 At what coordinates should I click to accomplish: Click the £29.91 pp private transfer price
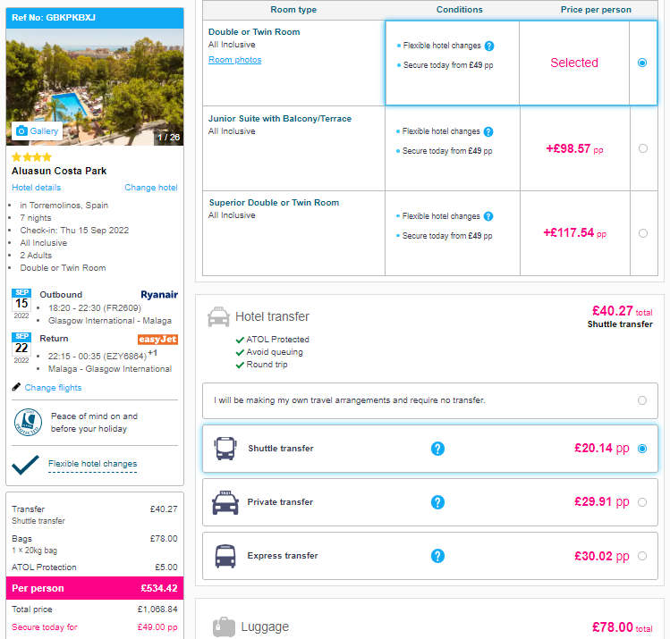tap(602, 502)
